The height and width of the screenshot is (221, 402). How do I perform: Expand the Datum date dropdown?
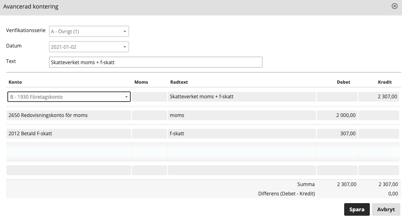pyautogui.click(x=125, y=47)
